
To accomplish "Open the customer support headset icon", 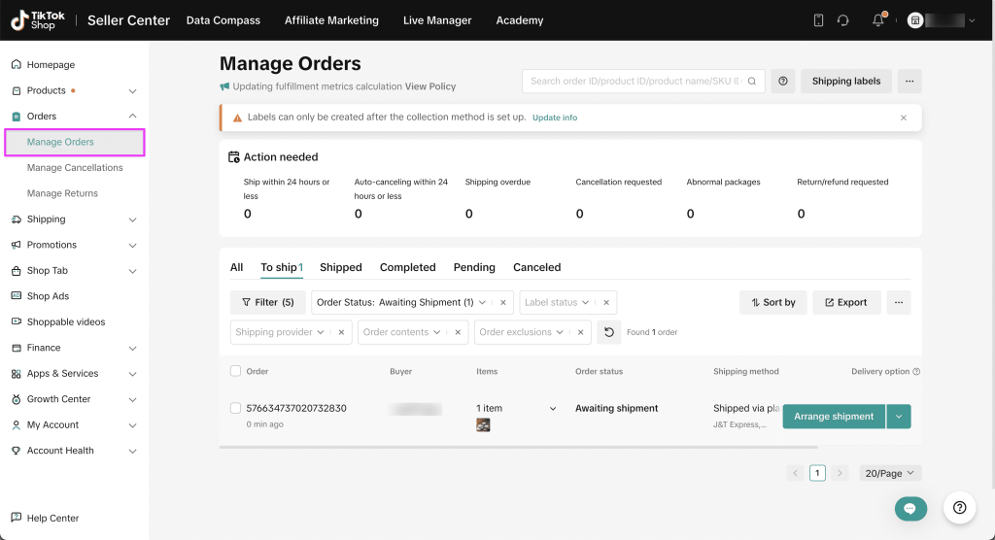I will click(x=843, y=20).
